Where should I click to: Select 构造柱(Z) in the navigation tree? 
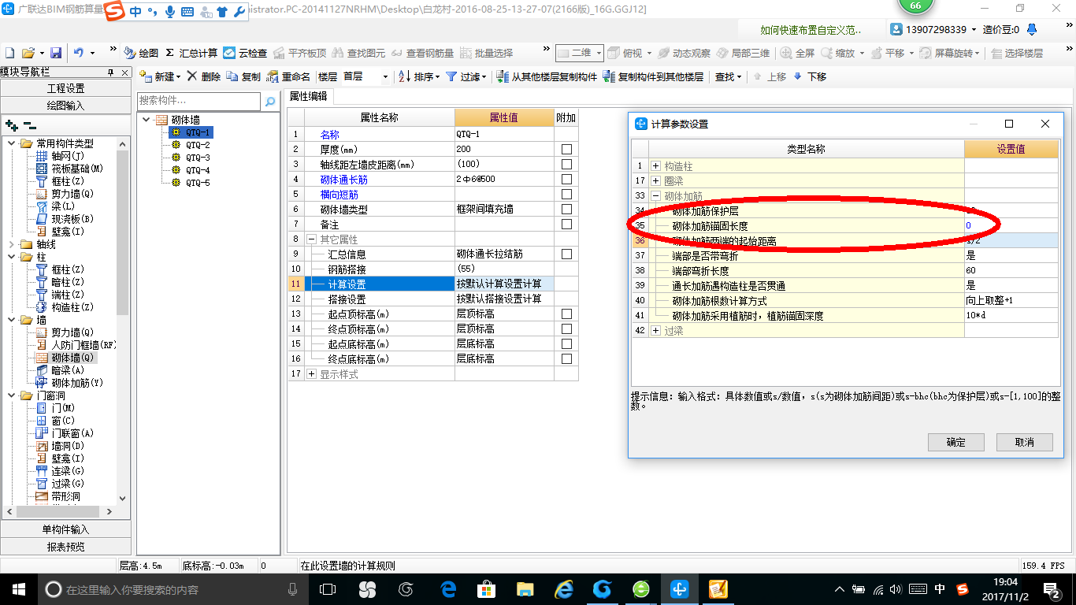click(x=72, y=307)
